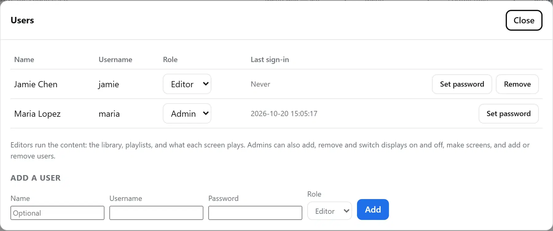Focus the optional Name input field
This screenshot has width=553, height=231.
[x=57, y=213]
